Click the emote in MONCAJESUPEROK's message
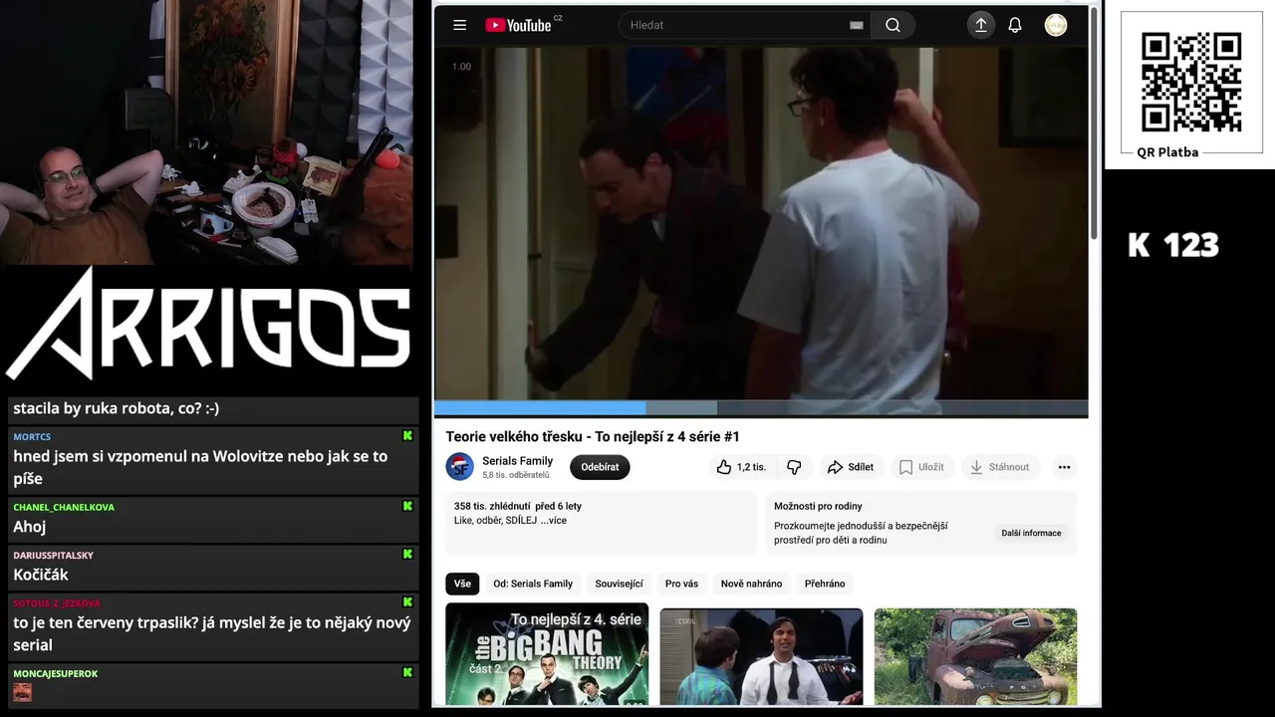 tap(22, 692)
